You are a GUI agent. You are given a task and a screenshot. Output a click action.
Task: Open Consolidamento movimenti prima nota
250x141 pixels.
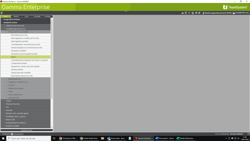tap(25, 44)
